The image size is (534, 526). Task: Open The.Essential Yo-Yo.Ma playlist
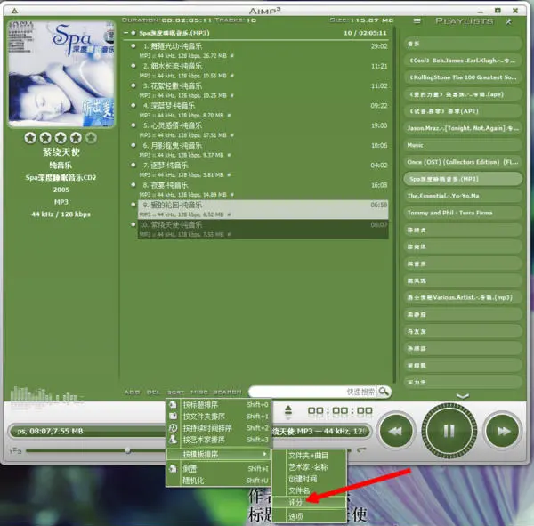click(463, 196)
